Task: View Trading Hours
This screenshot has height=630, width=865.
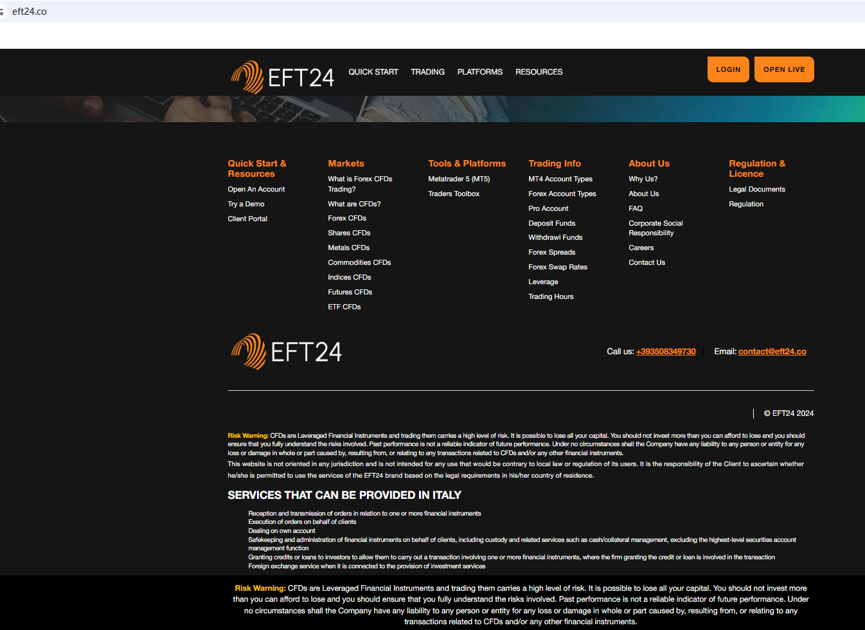Action: [x=551, y=296]
